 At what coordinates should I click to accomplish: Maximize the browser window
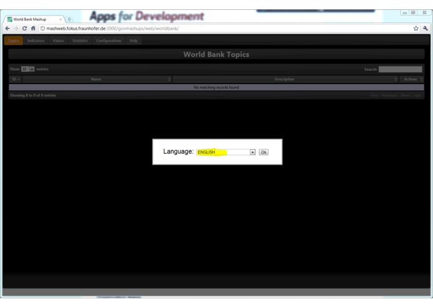pyautogui.click(x=413, y=12)
